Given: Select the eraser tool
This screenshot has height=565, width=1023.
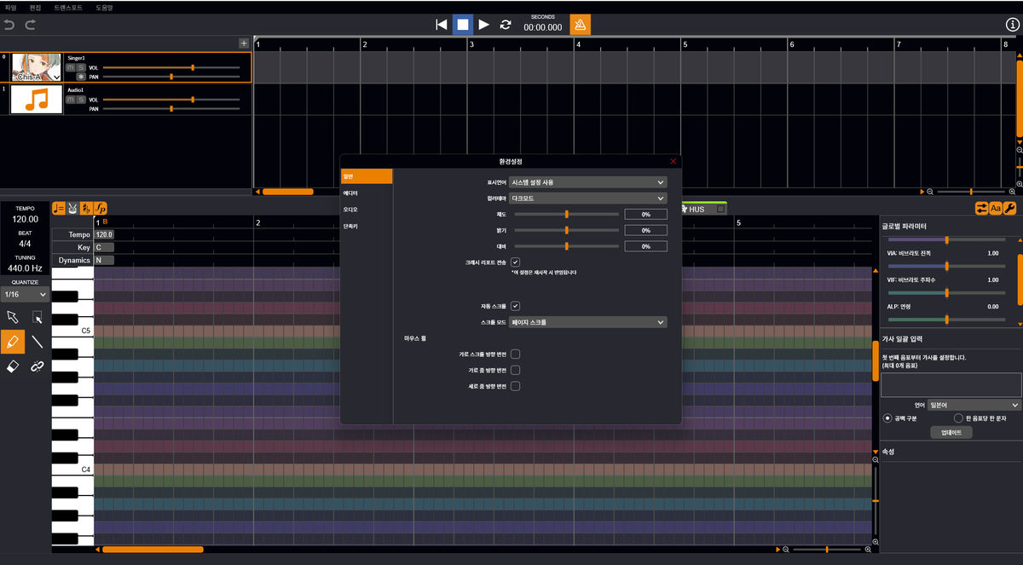Looking at the screenshot, I should coord(12,366).
